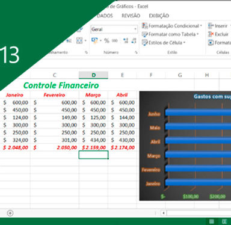Switch to Normal view in status bar

coord(212,221)
